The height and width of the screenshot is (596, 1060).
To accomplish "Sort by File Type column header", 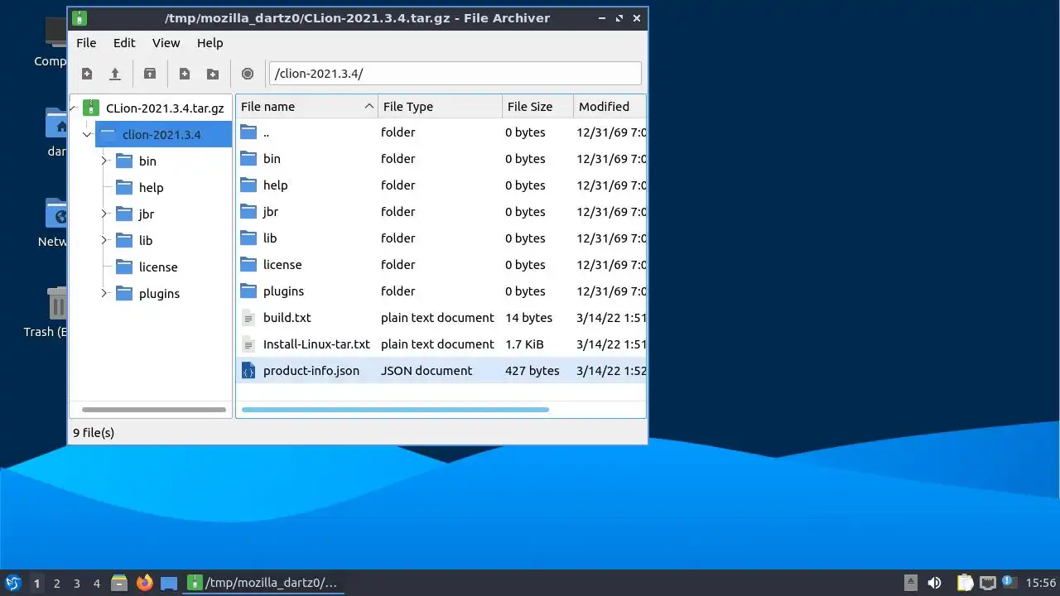I will pos(440,106).
